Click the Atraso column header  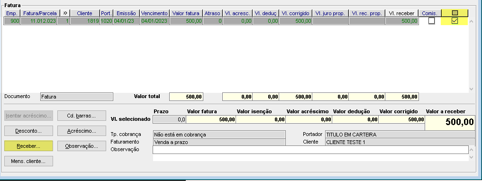tap(213, 13)
